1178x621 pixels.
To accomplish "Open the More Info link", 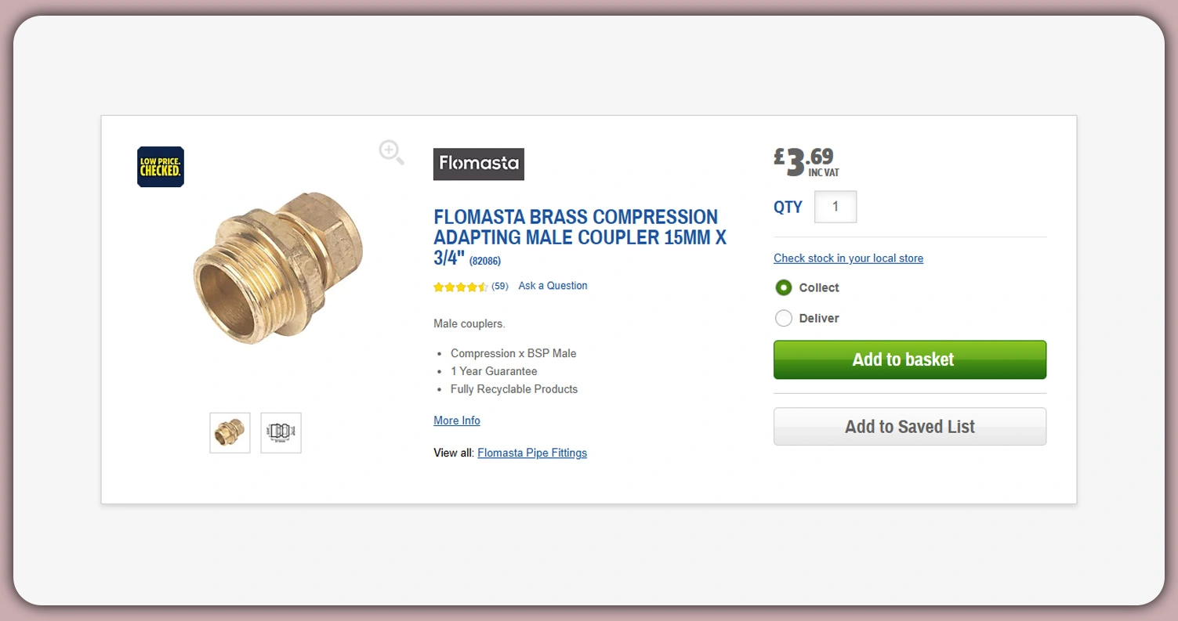I will (x=457, y=421).
